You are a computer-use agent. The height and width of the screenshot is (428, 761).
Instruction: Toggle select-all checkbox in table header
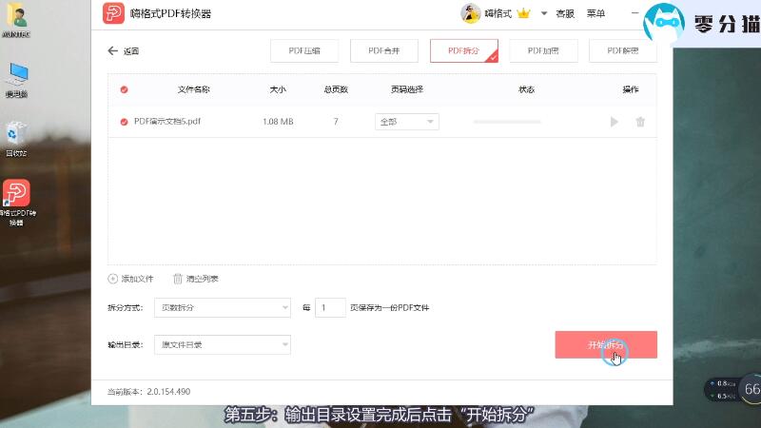point(125,89)
